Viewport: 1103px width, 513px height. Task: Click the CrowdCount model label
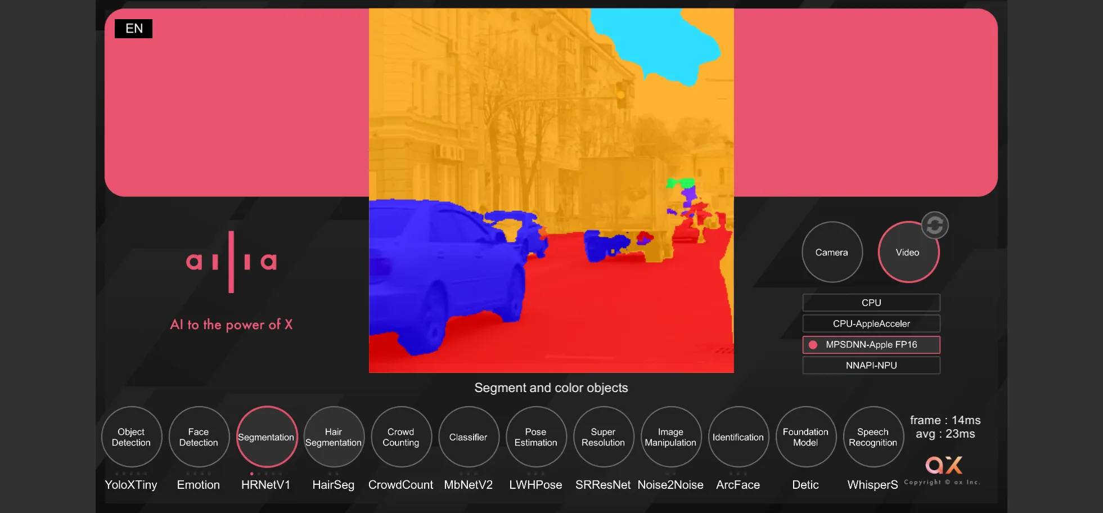point(401,485)
